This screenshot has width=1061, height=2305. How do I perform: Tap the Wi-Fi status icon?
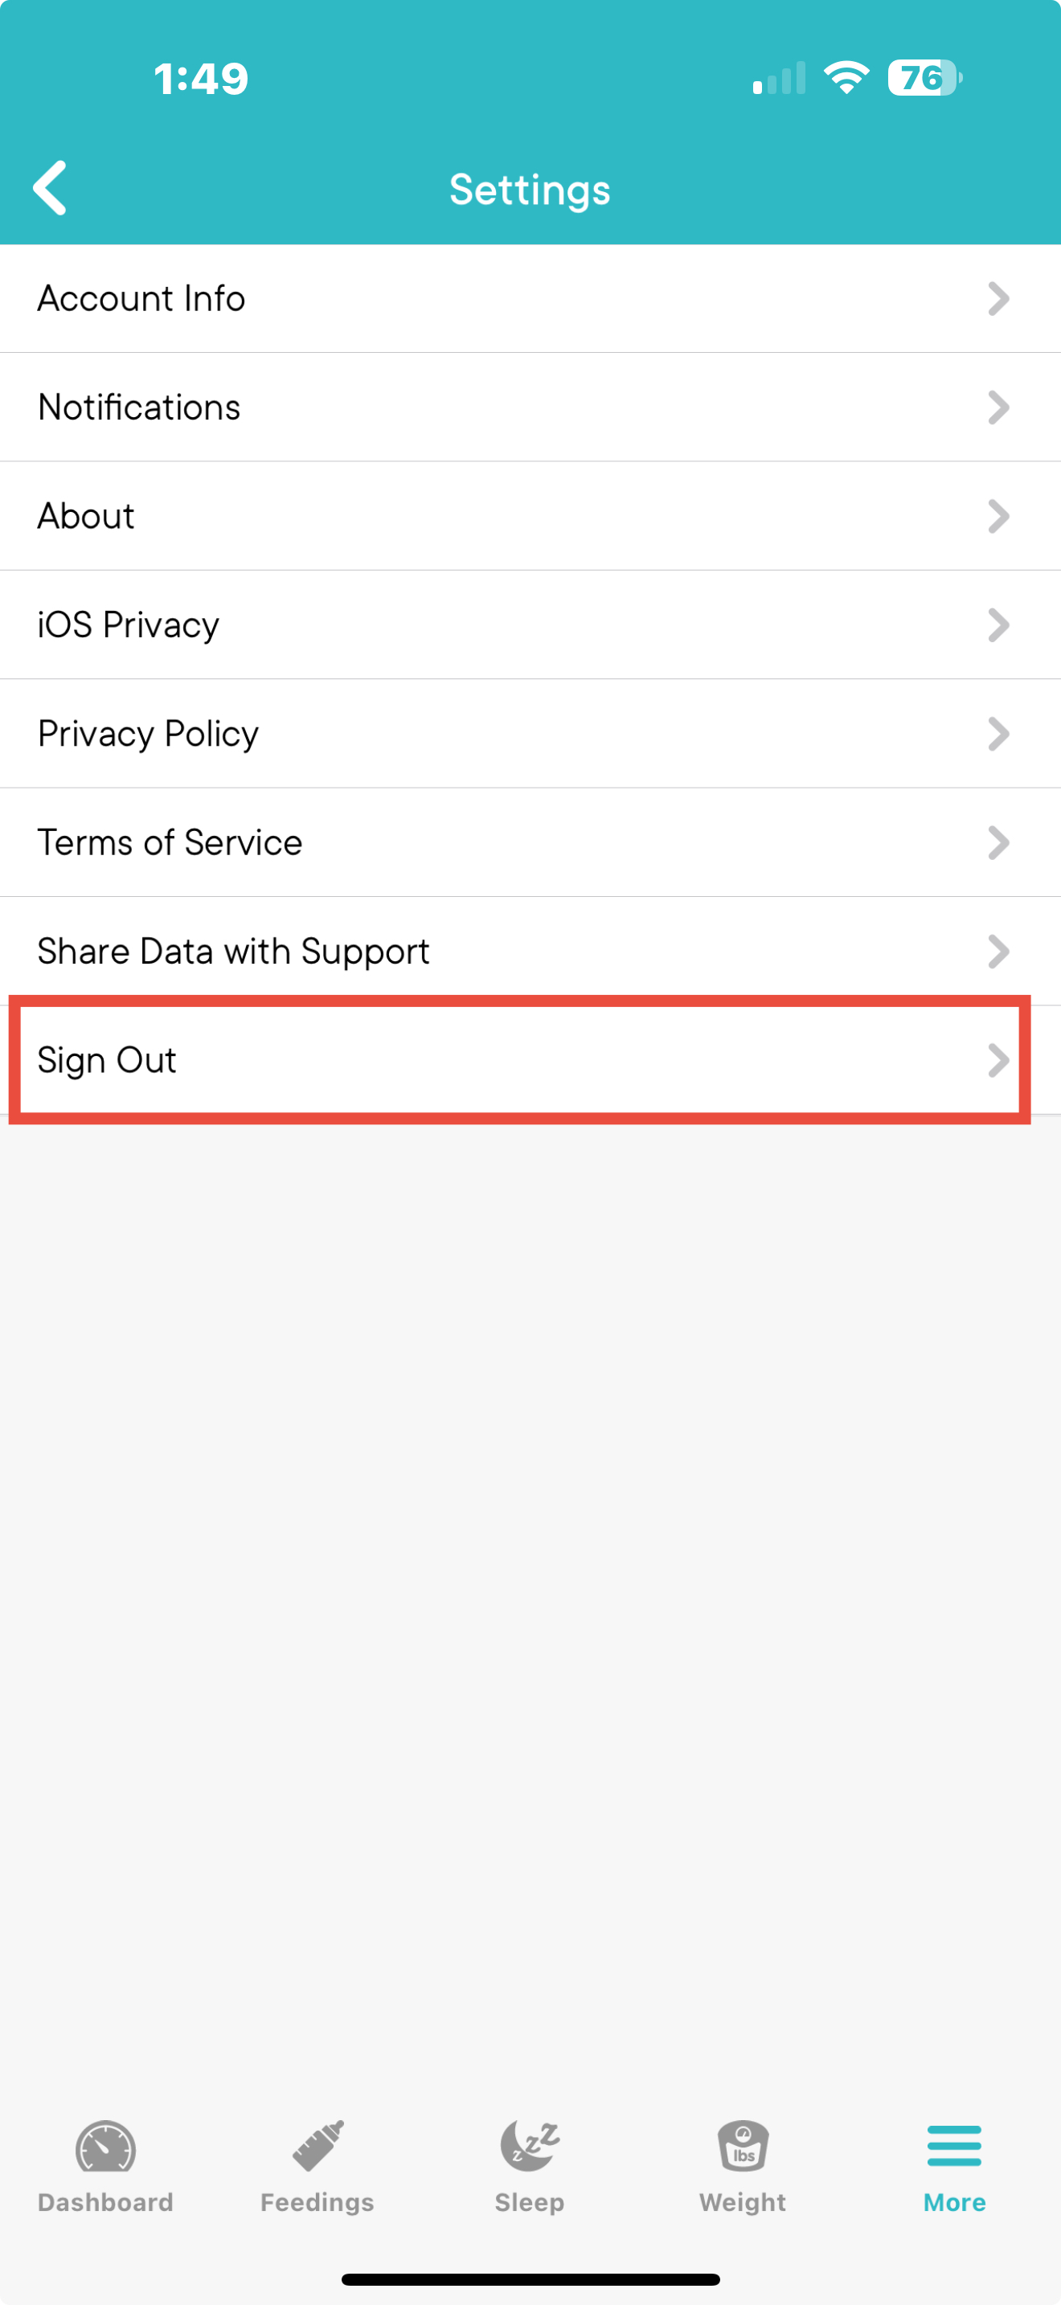846,78
